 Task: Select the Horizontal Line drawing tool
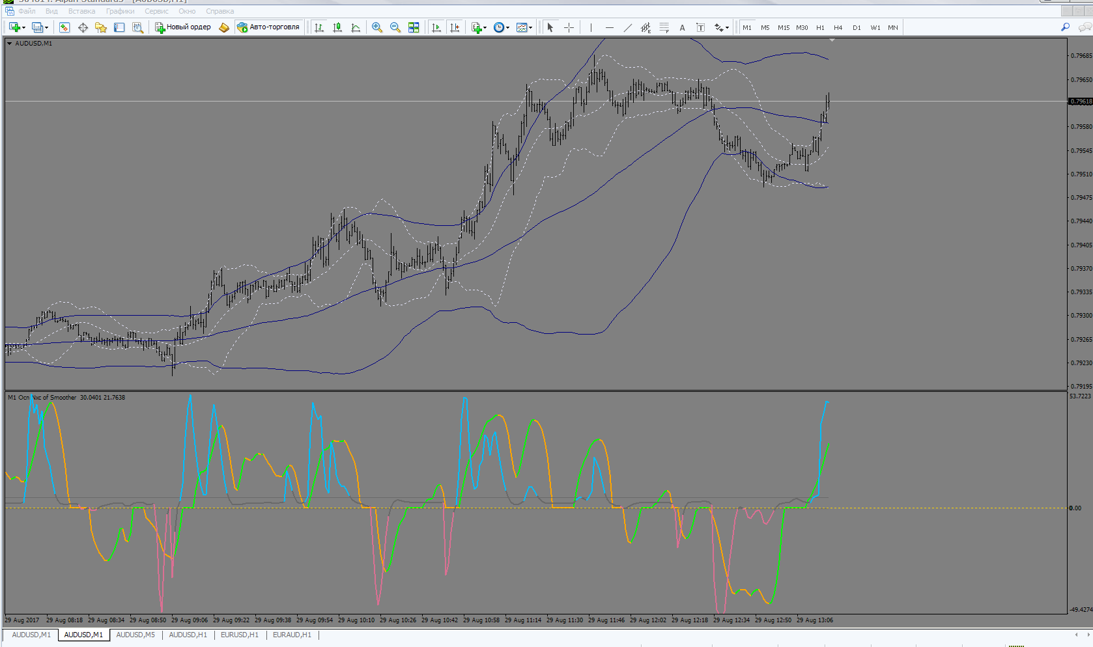(609, 27)
